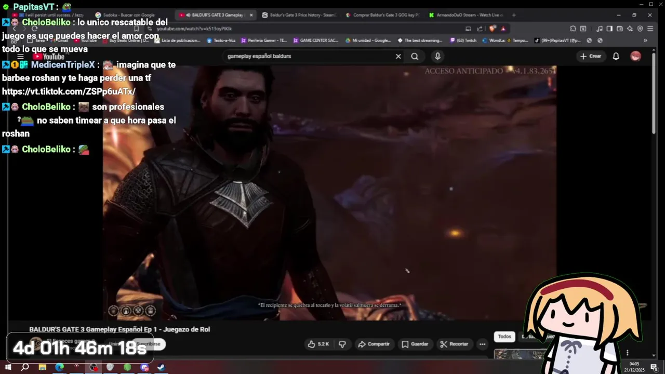Click the Compartir share button
The height and width of the screenshot is (374, 665).
374,344
